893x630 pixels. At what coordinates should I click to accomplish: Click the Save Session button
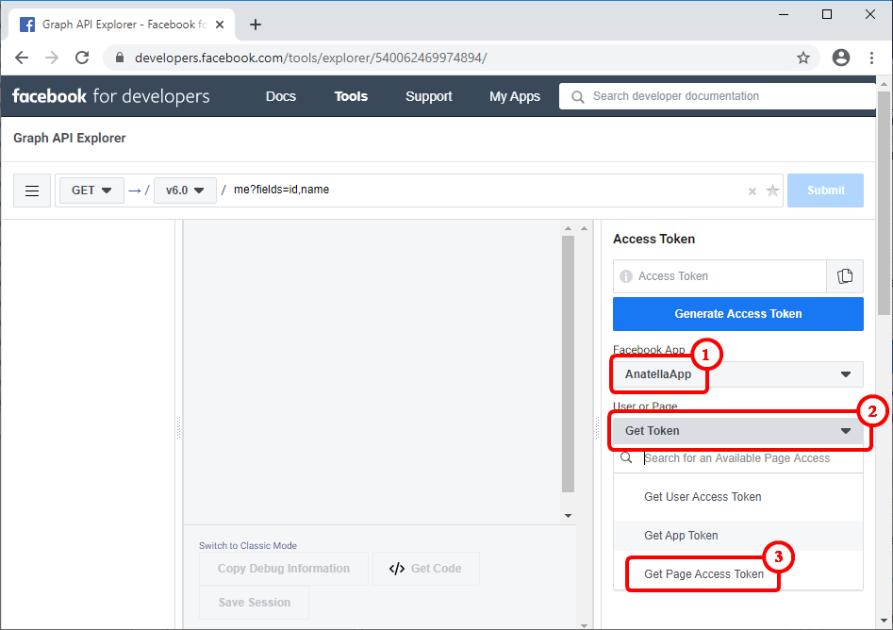(x=254, y=603)
